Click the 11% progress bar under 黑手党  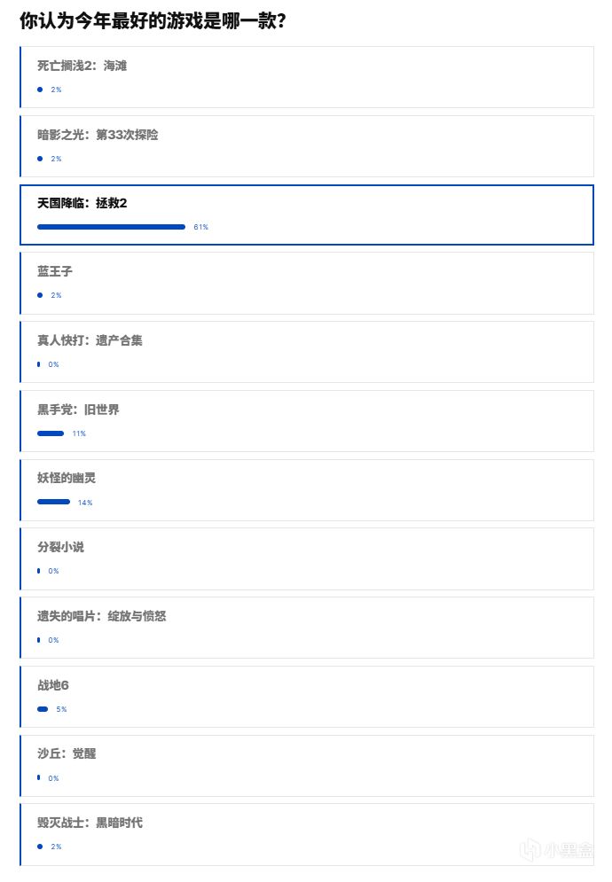[x=51, y=433]
